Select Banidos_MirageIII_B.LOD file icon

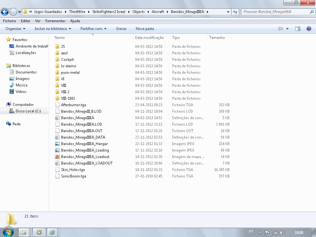coord(57,111)
